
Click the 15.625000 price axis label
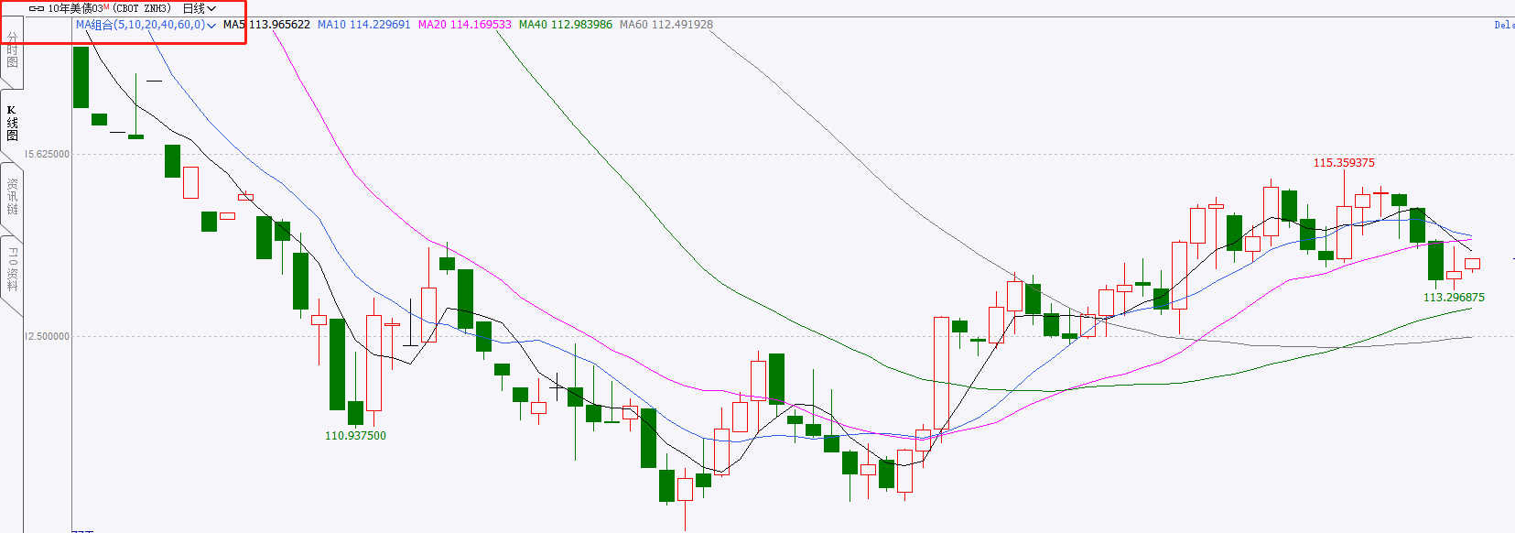(47, 154)
